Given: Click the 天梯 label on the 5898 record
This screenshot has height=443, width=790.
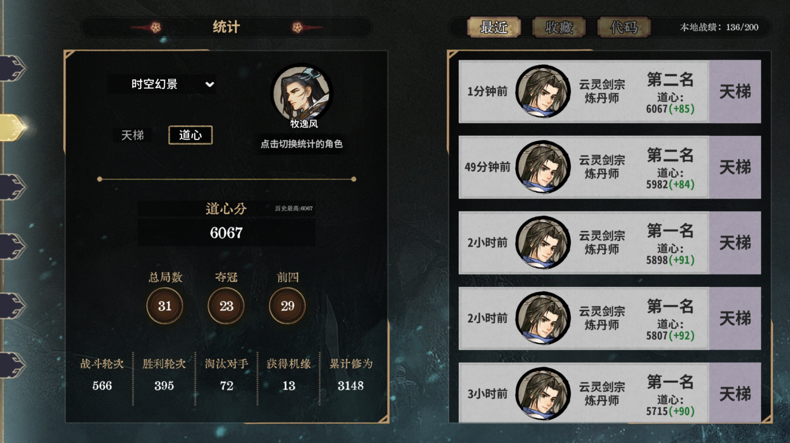Looking at the screenshot, I should pyautogui.click(x=735, y=242).
